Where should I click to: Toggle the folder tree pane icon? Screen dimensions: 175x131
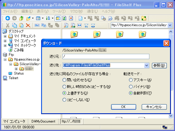pos(58,18)
